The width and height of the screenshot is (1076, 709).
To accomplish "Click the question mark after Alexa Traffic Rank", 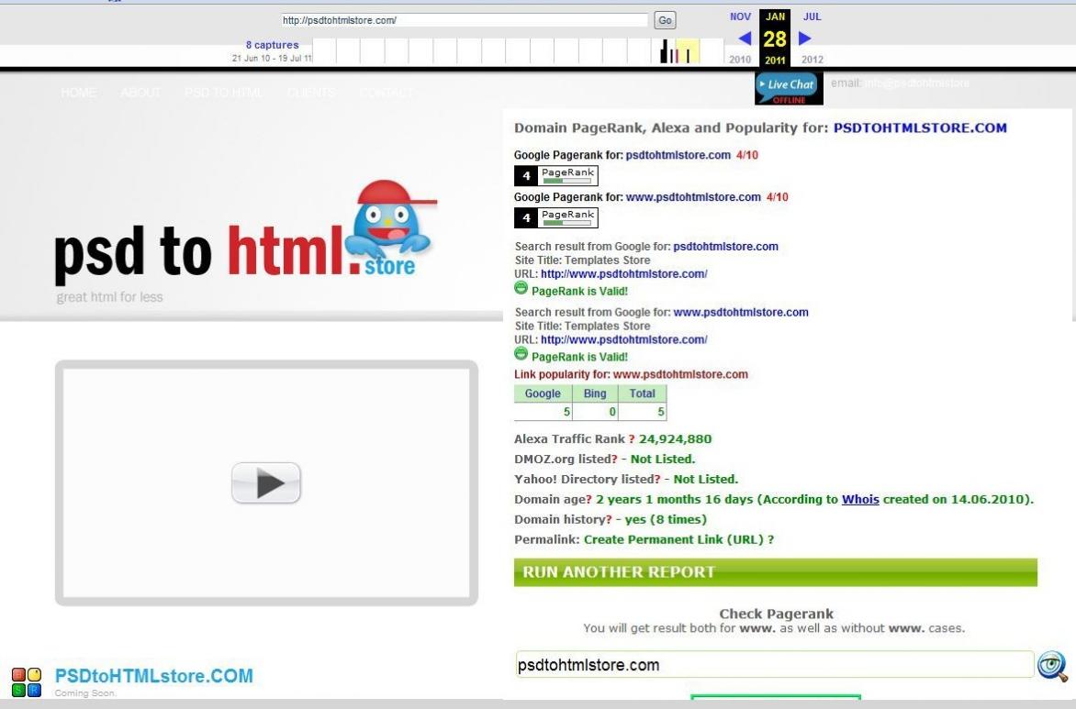I will coord(632,438).
